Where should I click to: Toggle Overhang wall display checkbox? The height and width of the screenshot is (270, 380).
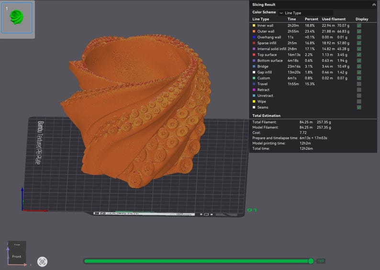359,37
